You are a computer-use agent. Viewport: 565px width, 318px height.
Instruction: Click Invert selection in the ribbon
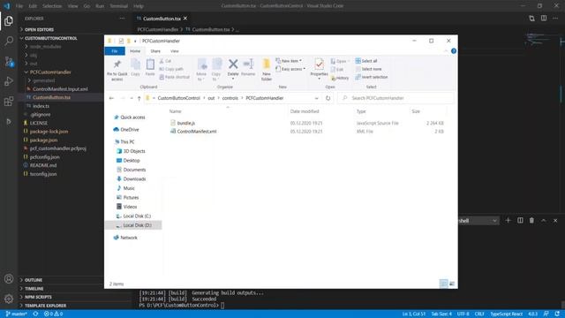pos(372,77)
